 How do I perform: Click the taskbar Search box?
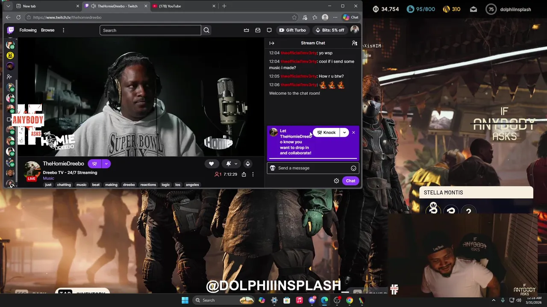pyautogui.click(x=224, y=300)
